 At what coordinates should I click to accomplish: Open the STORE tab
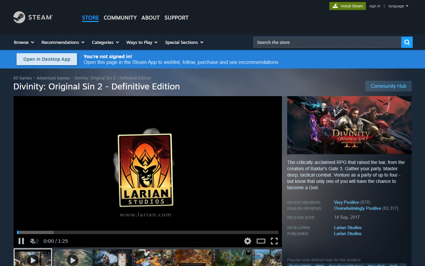(x=90, y=18)
